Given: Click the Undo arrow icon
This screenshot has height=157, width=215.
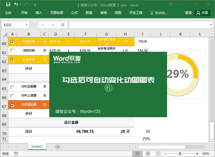Looking at the screenshot, I should (x=16, y=4).
